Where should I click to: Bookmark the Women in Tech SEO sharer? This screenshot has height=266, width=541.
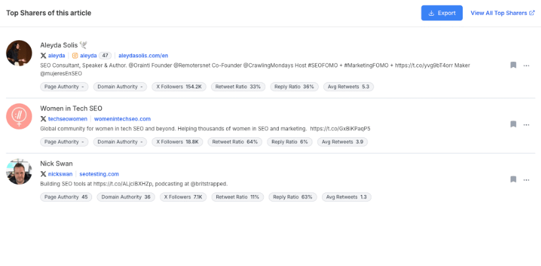pos(513,124)
